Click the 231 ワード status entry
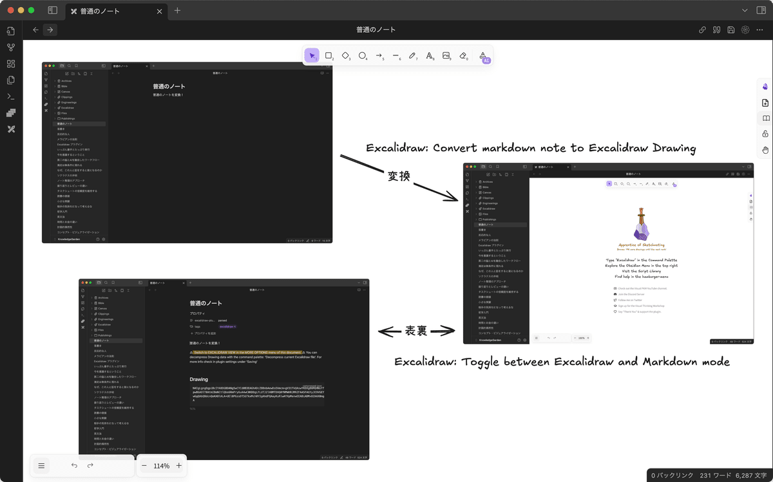 point(716,475)
